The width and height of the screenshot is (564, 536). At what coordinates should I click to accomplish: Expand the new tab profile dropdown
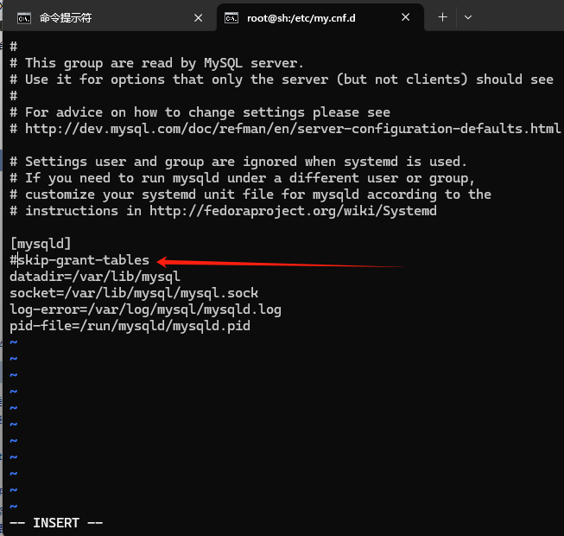click(x=467, y=17)
